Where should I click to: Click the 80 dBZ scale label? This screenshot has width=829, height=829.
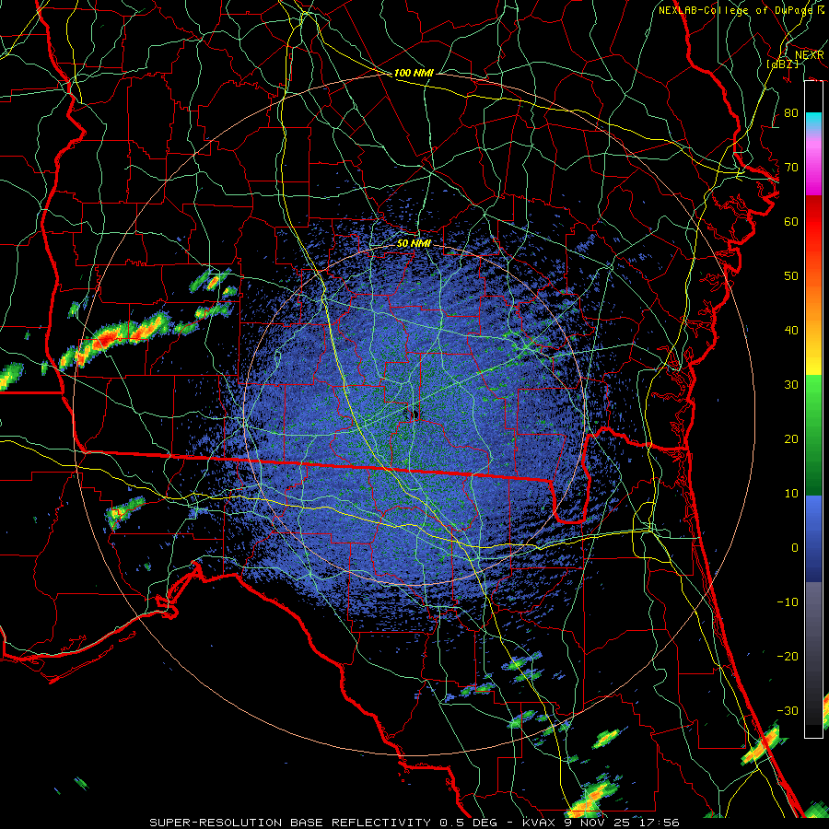(x=791, y=112)
